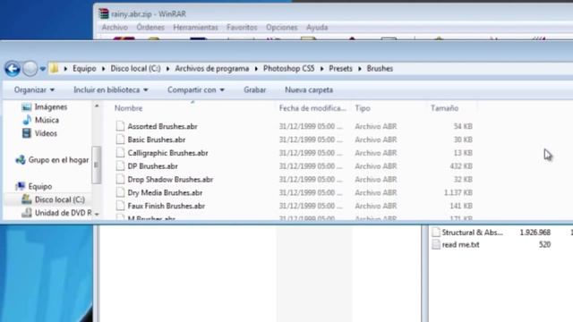Click Disco local (C:) in breadcrumb
The image size is (573, 322).
pyautogui.click(x=135, y=69)
